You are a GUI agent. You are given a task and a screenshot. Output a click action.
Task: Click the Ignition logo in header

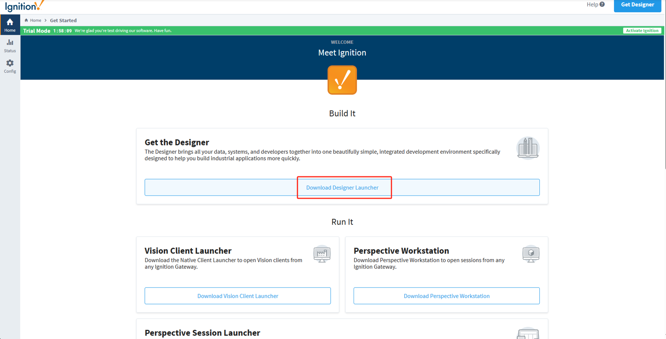[x=24, y=6]
